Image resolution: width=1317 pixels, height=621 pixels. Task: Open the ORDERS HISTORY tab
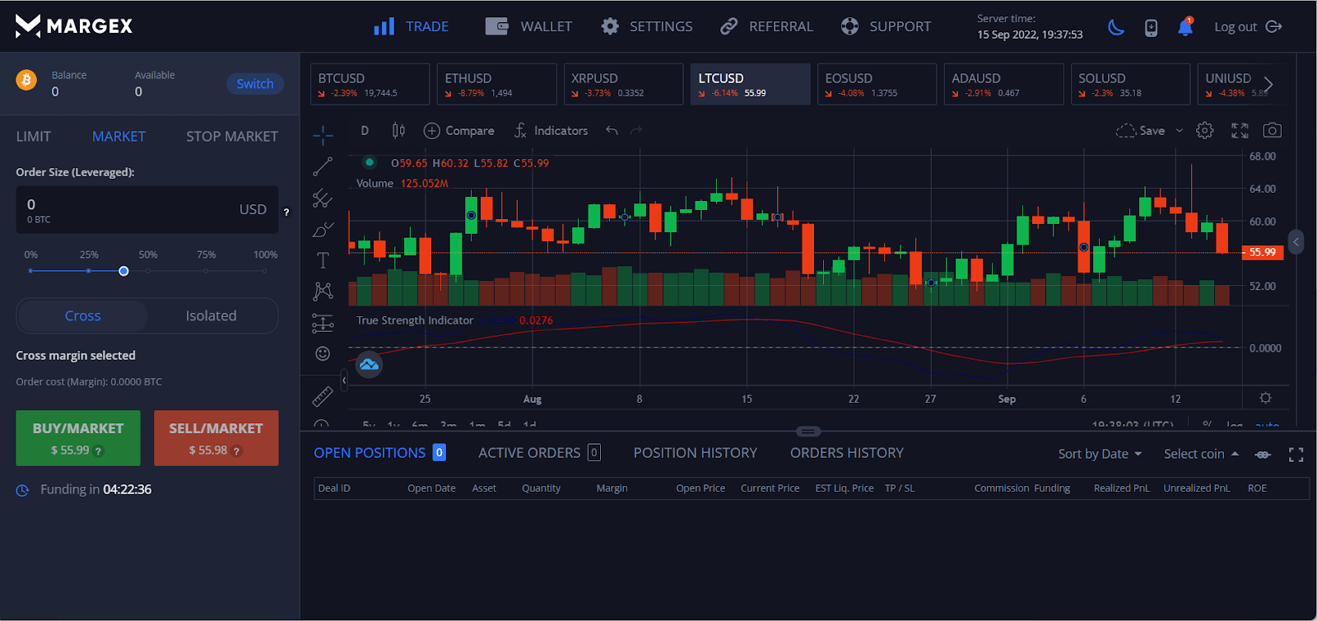pyautogui.click(x=846, y=453)
